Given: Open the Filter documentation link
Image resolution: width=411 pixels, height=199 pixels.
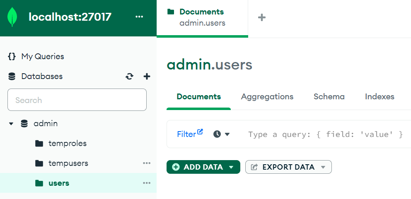Looking at the screenshot, I should [190, 134].
